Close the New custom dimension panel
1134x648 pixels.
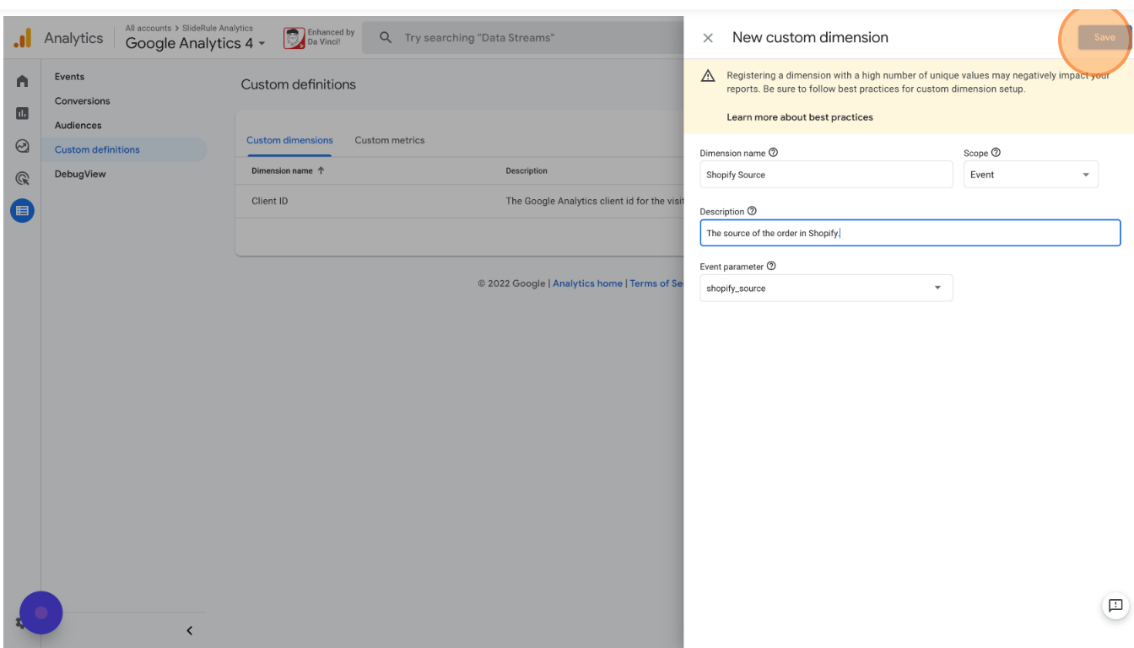tap(708, 38)
